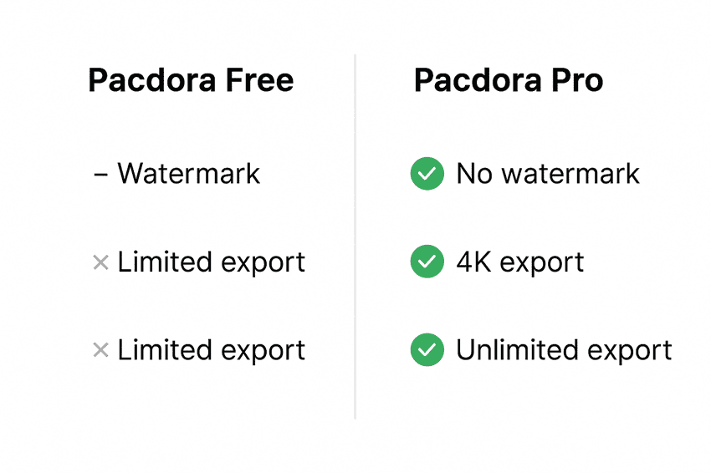
Task: Click the dash icon beside Watermark
Action: [101, 175]
